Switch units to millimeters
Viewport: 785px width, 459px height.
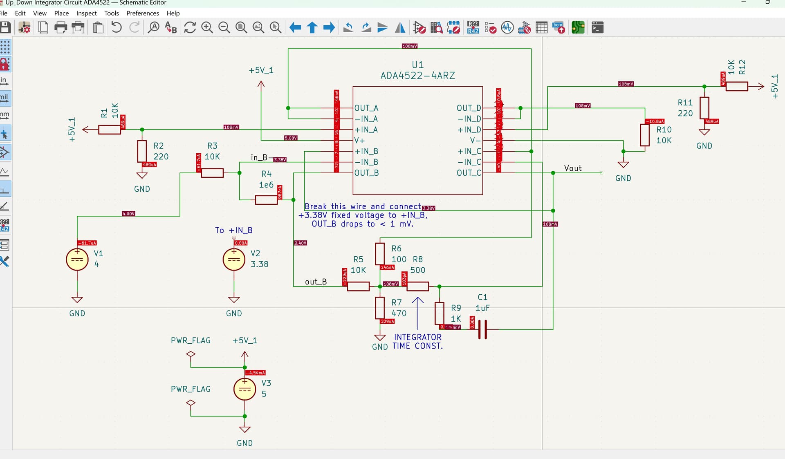pos(6,115)
